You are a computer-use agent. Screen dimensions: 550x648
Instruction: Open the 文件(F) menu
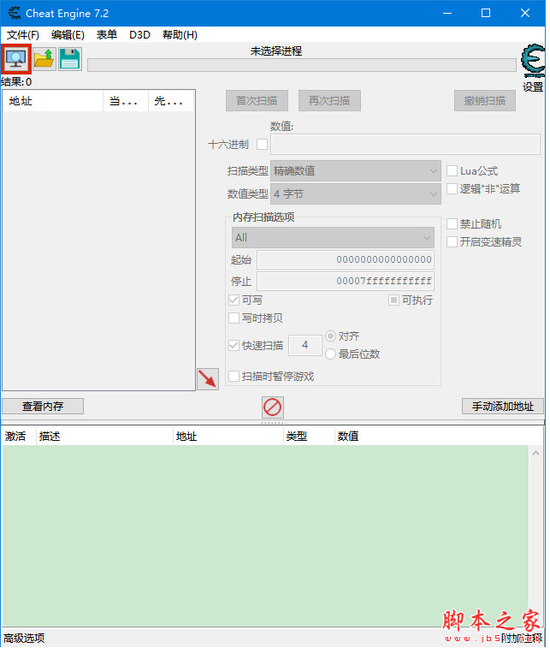(23, 35)
